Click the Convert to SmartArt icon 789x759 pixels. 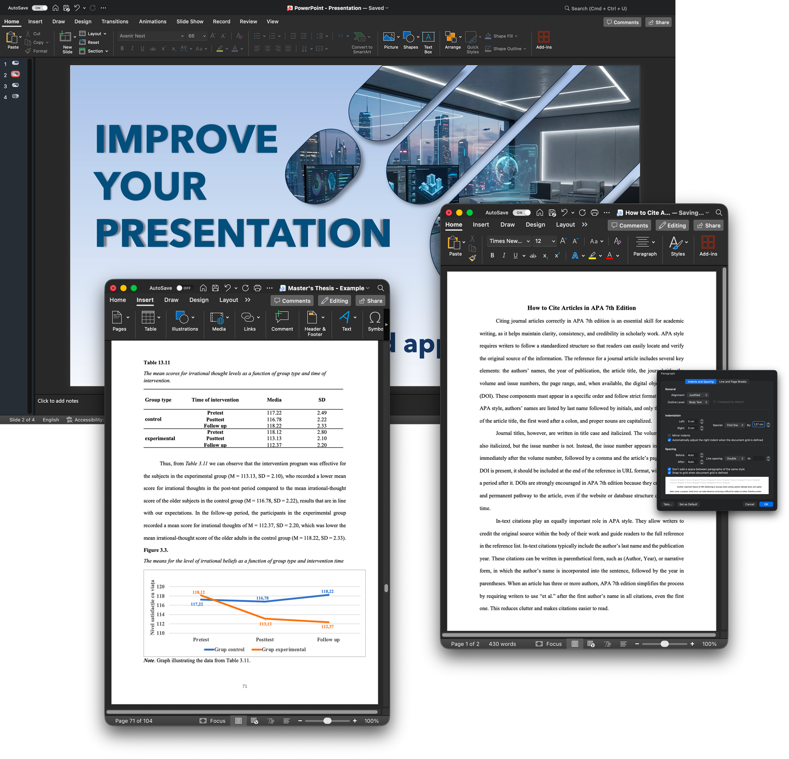coord(359,37)
